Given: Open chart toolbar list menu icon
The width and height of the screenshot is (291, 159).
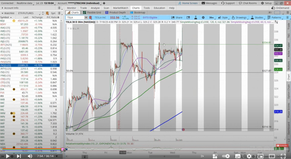Looking at the screenshot, I should click(x=287, y=18).
